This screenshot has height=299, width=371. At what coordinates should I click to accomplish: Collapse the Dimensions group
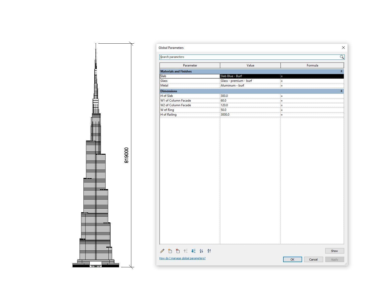coord(341,91)
